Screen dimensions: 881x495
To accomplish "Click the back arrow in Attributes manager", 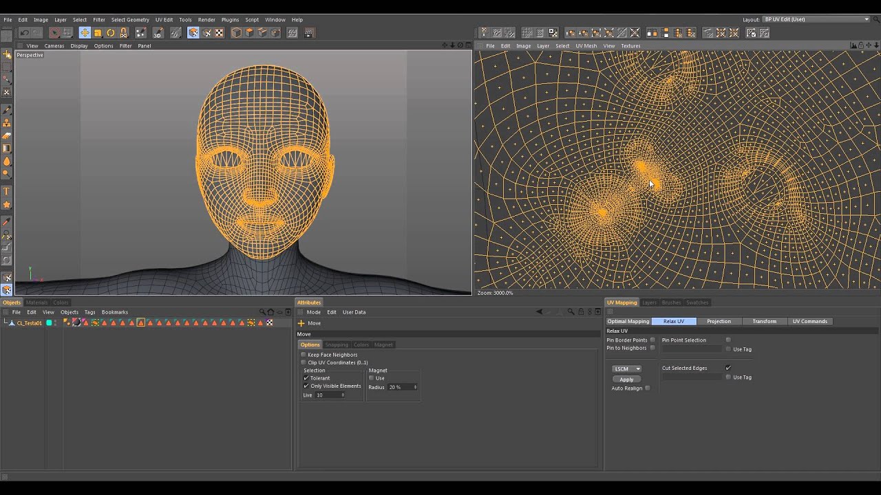I will pyautogui.click(x=539, y=312).
